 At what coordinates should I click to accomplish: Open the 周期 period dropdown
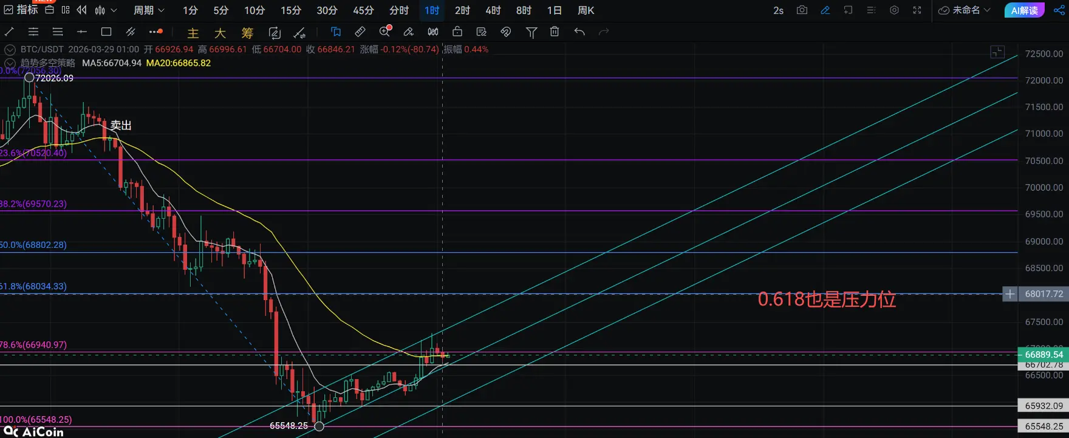click(x=149, y=10)
